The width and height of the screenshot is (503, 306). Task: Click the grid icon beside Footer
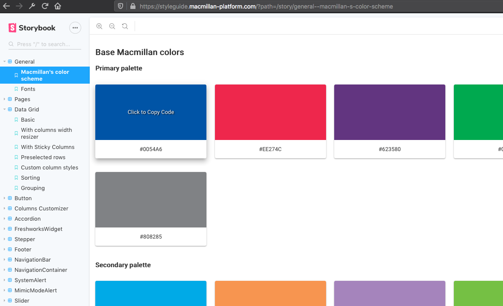click(10, 249)
